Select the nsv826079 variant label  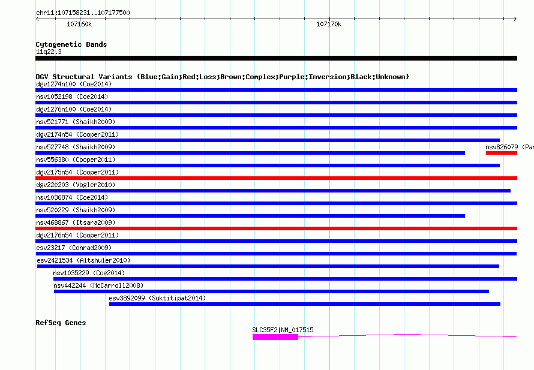(x=502, y=147)
